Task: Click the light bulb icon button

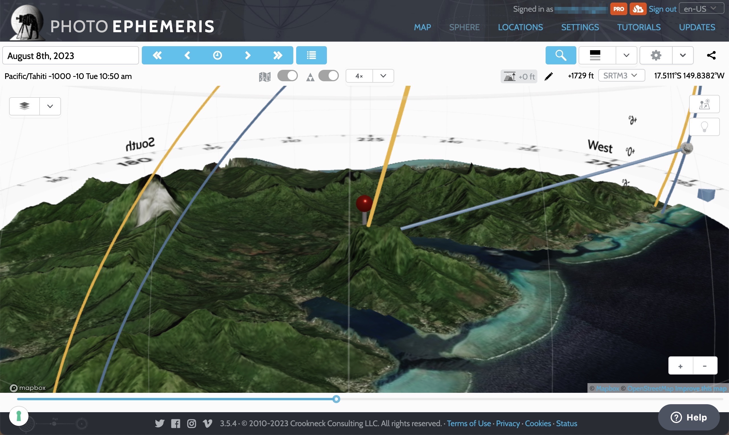Action: tap(704, 127)
